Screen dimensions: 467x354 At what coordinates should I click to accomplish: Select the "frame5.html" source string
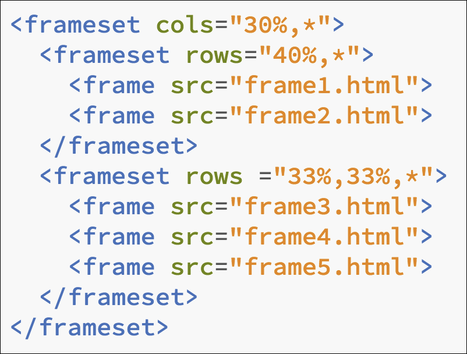(324, 267)
